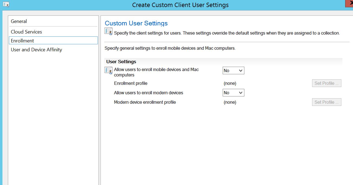Image resolution: width=353 pixels, height=185 pixels.
Task: Click the User Settings group header
Action: click(223, 62)
